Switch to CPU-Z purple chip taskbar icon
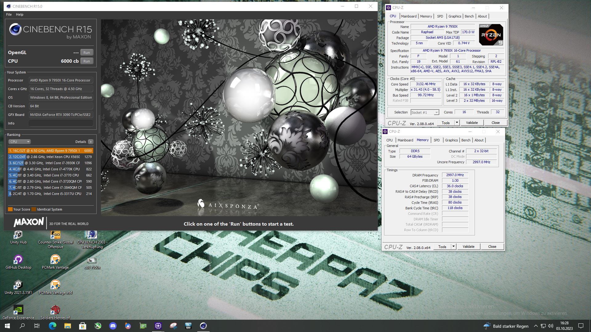Screen dimensions: 591x332 coord(158,326)
